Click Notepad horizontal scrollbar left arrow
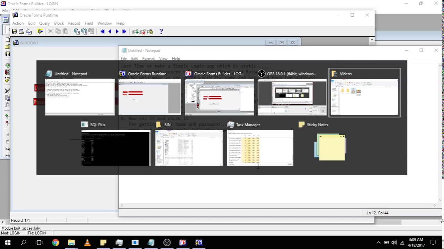The image size is (444, 249). tap(122, 205)
